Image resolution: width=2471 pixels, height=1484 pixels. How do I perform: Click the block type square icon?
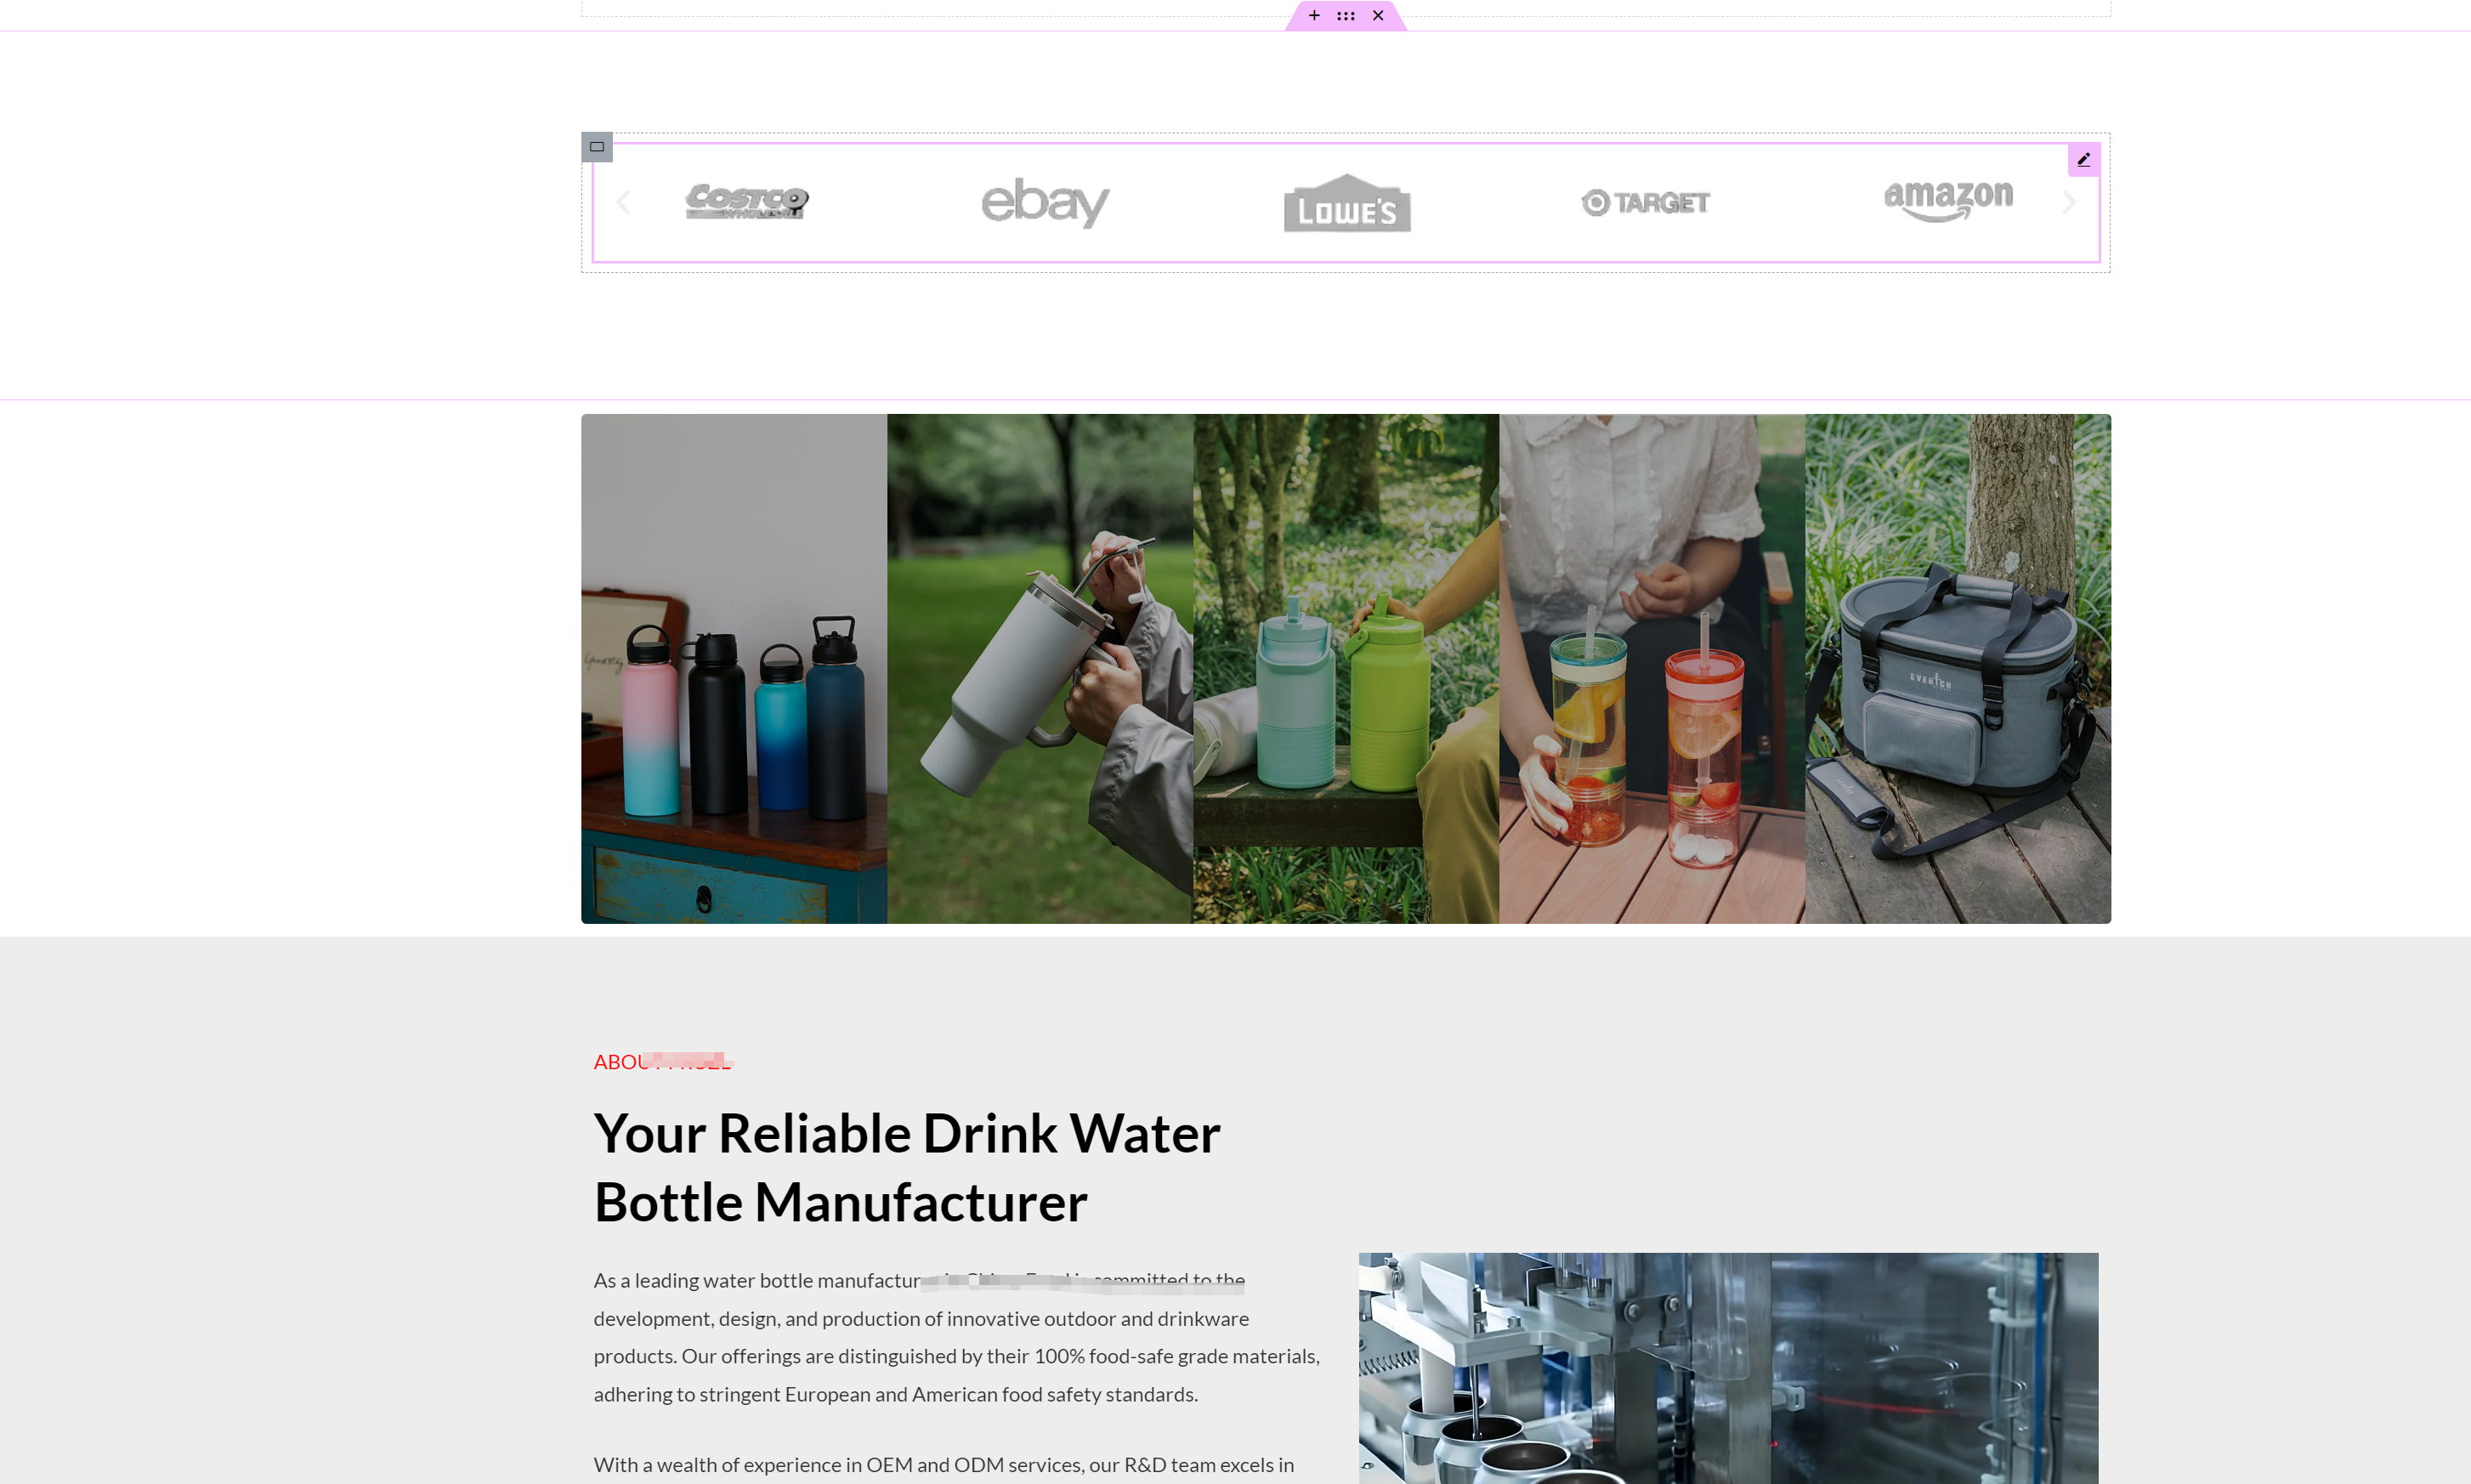[x=597, y=146]
